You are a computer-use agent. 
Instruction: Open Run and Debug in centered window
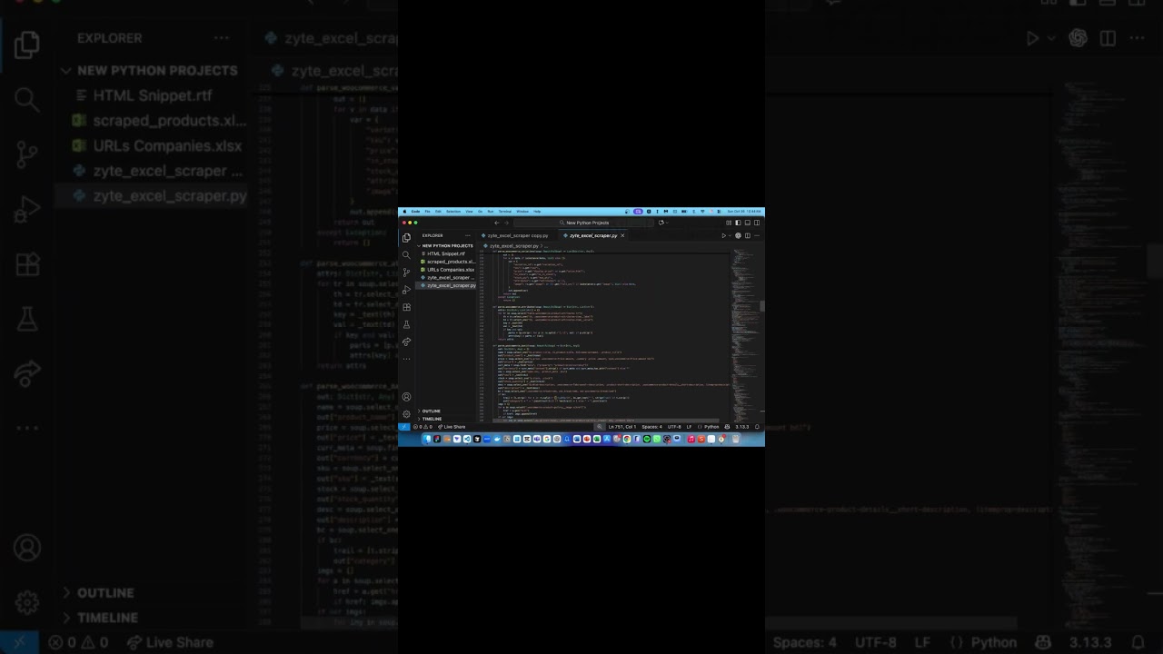tap(406, 290)
